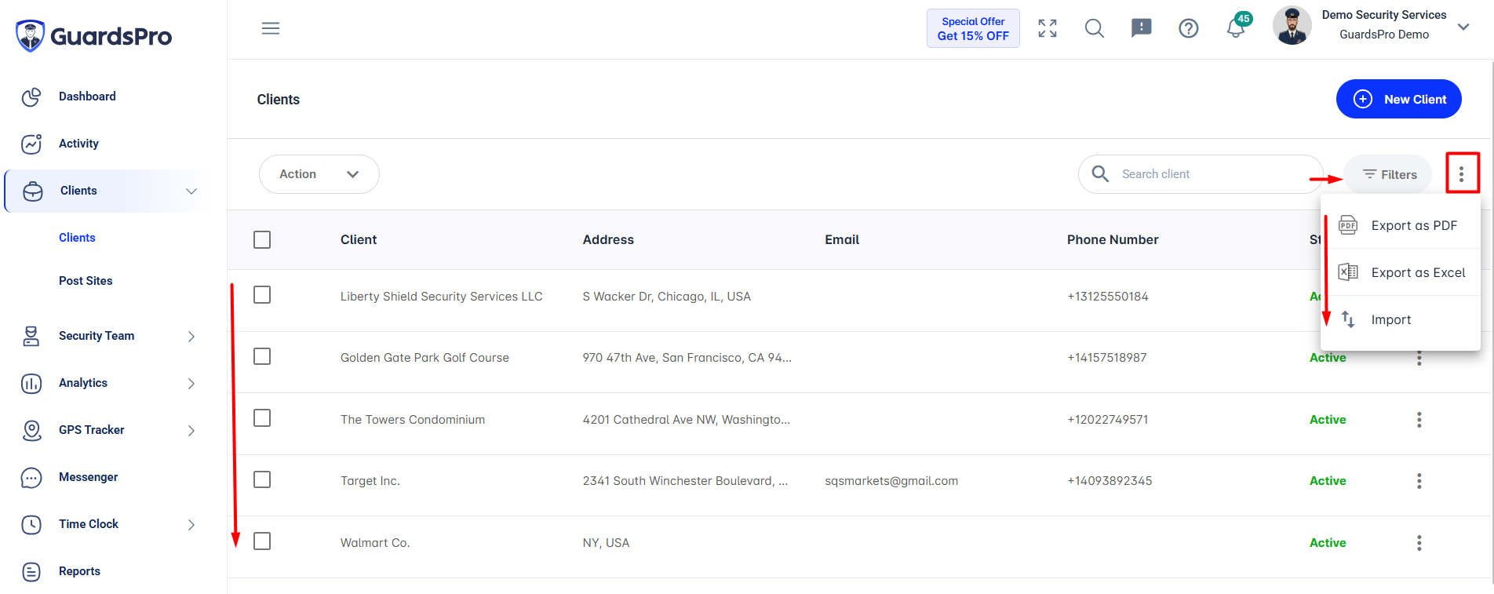Focus the Search client field

tap(1201, 174)
